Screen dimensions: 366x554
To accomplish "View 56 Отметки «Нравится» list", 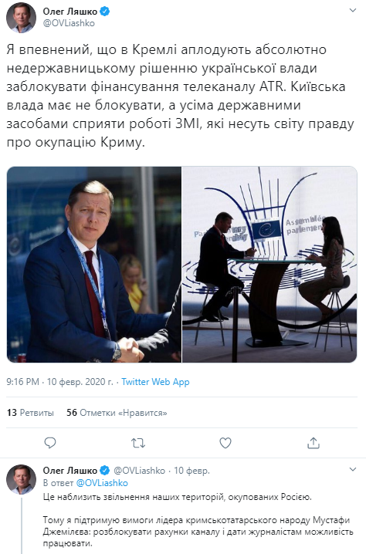I will coord(117,413).
